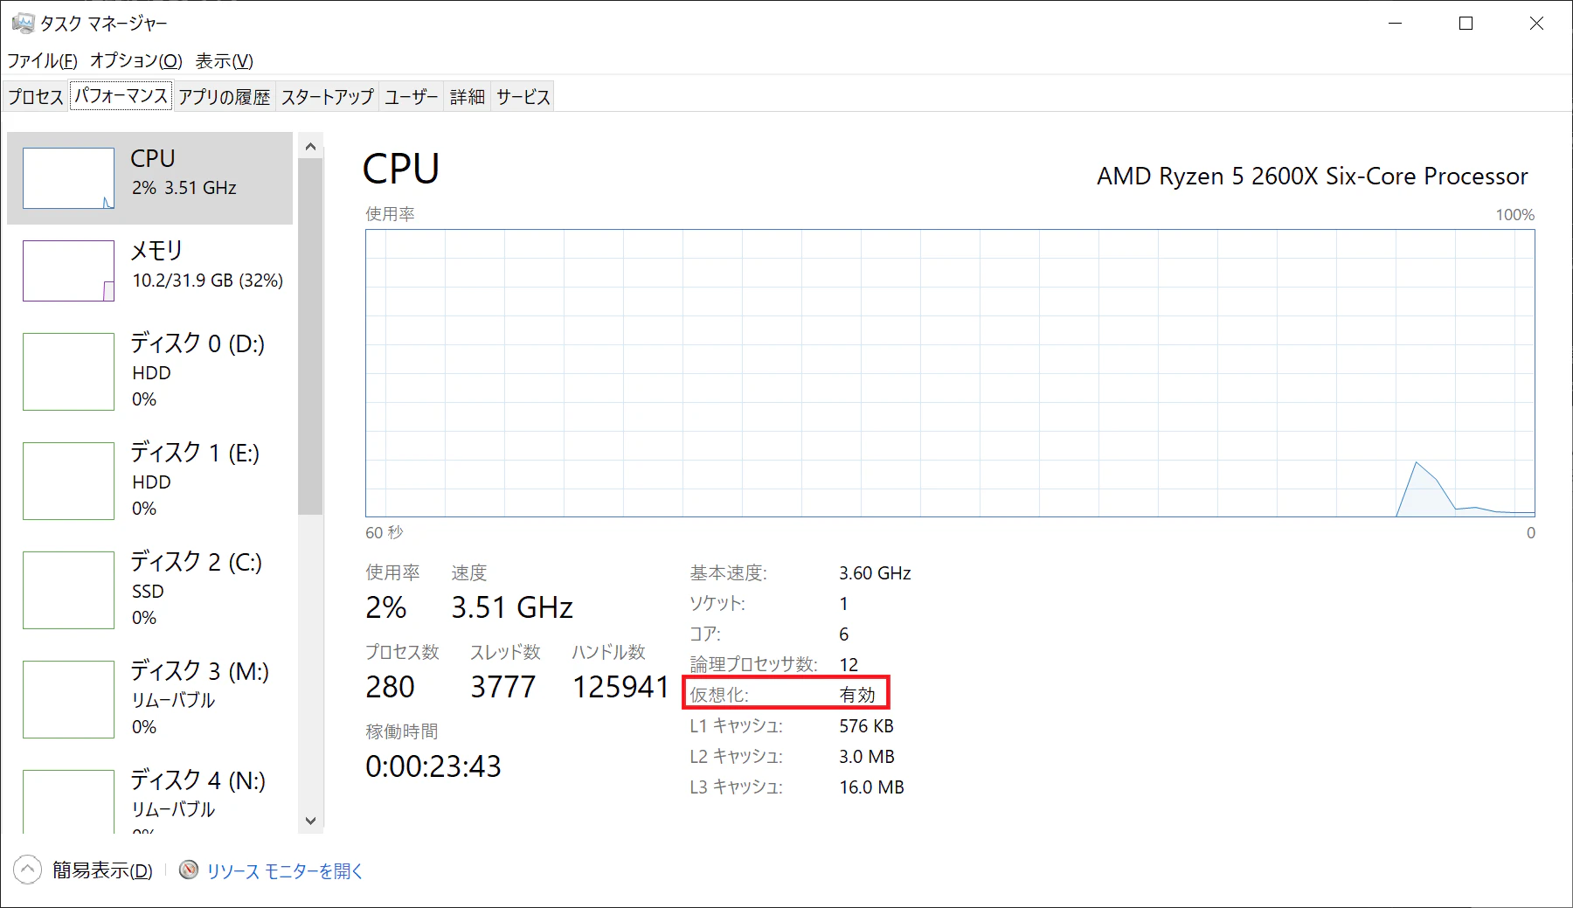Click the sidebar scrollbar up arrow
Screen dimensions: 1573x908
pyautogui.click(x=310, y=147)
